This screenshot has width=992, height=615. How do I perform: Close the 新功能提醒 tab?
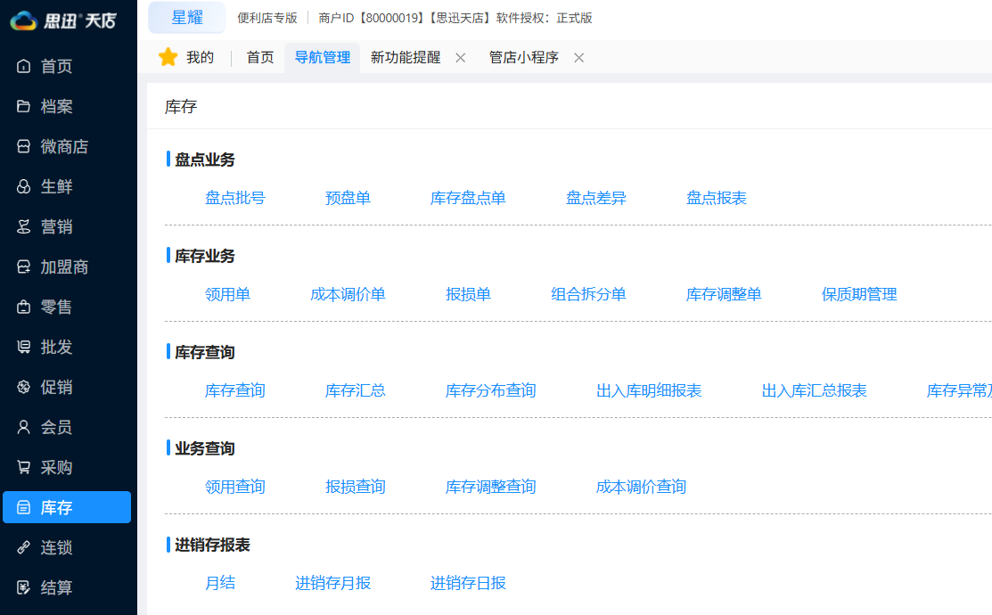pyautogui.click(x=459, y=56)
